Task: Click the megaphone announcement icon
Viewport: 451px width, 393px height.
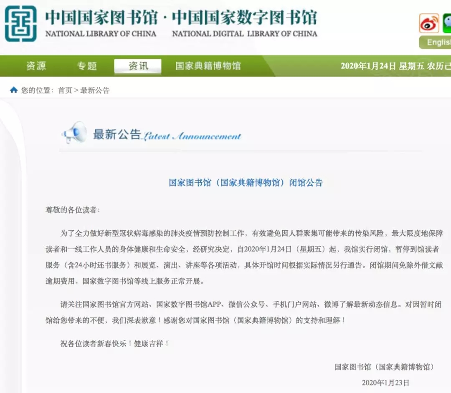Action: click(x=74, y=132)
